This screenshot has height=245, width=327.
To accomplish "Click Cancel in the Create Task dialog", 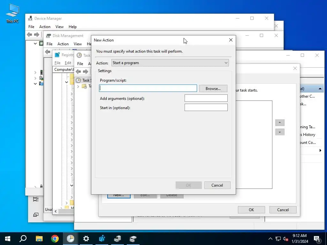I will (283, 210).
